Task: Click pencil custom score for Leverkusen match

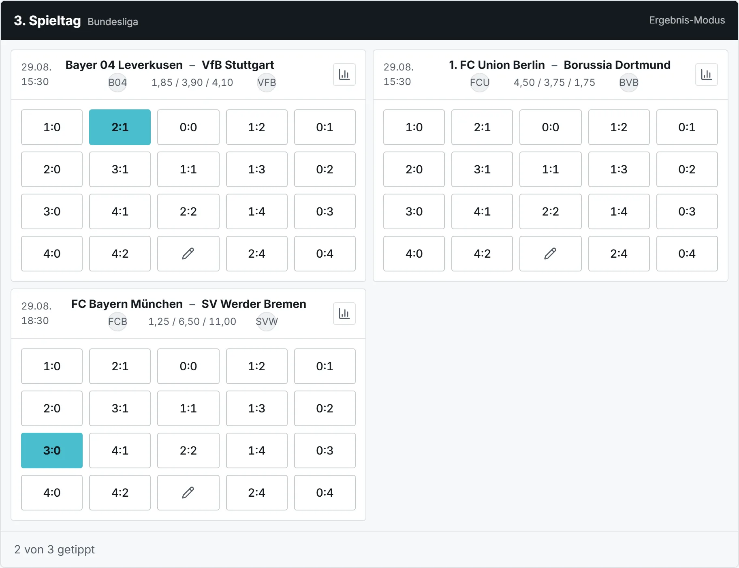Action: tap(188, 254)
